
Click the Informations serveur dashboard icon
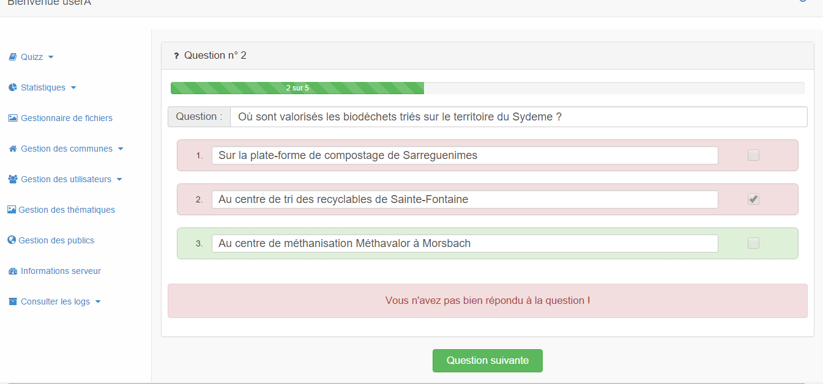[x=12, y=271]
